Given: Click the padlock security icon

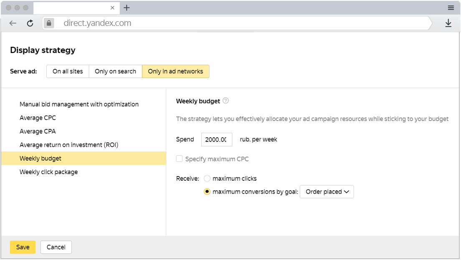Looking at the screenshot, I should [x=49, y=23].
